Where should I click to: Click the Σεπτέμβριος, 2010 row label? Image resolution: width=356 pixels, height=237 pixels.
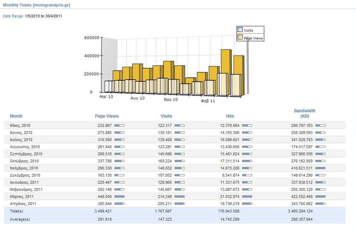click(26, 154)
